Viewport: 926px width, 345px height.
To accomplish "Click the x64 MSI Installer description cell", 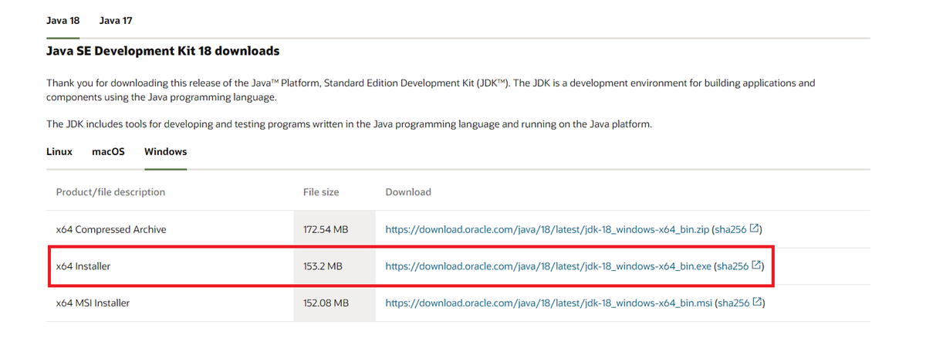I will point(171,303).
